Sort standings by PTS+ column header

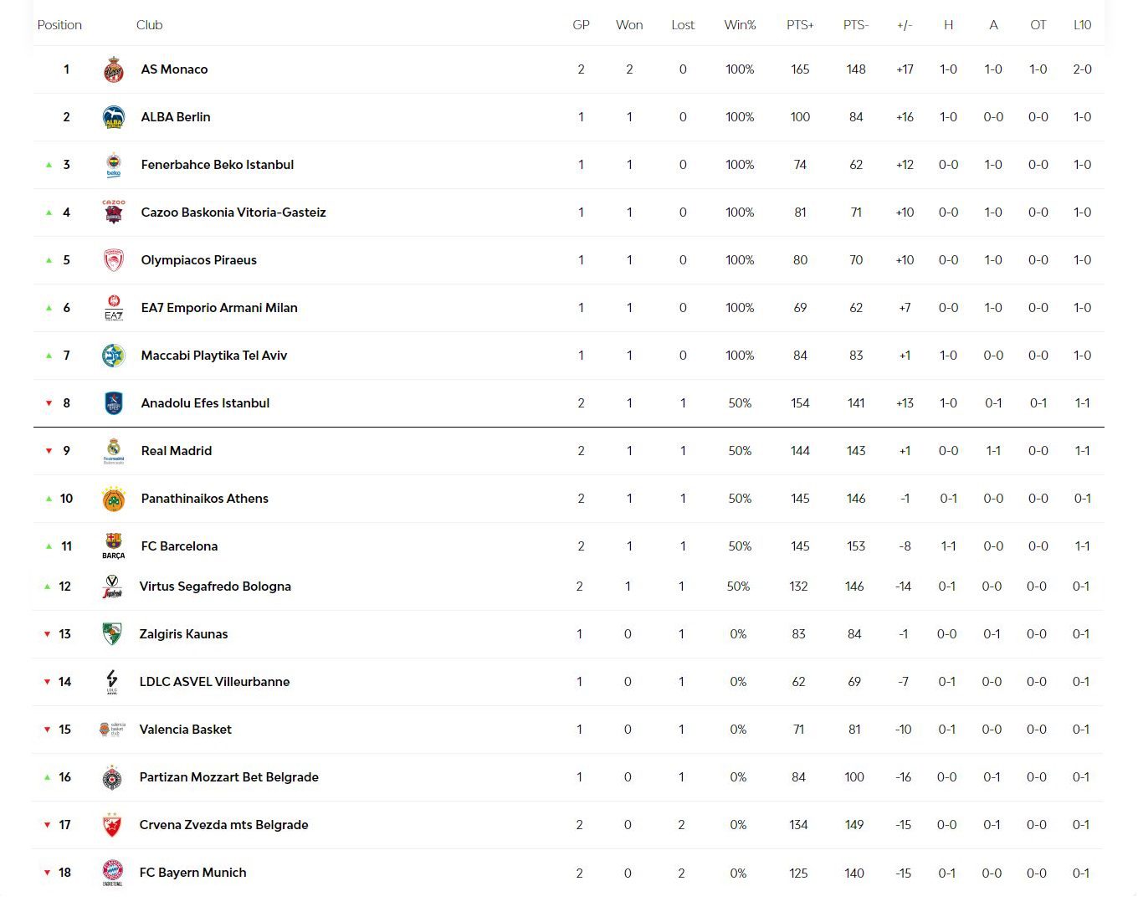pos(800,25)
